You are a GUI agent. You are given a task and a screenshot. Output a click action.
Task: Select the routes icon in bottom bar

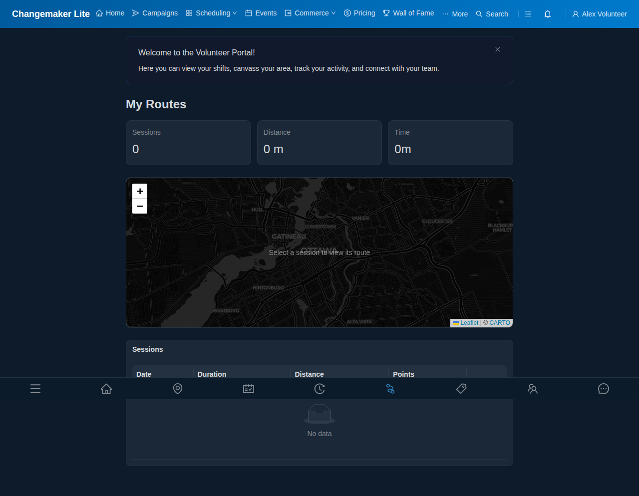pyautogui.click(x=390, y=389)
